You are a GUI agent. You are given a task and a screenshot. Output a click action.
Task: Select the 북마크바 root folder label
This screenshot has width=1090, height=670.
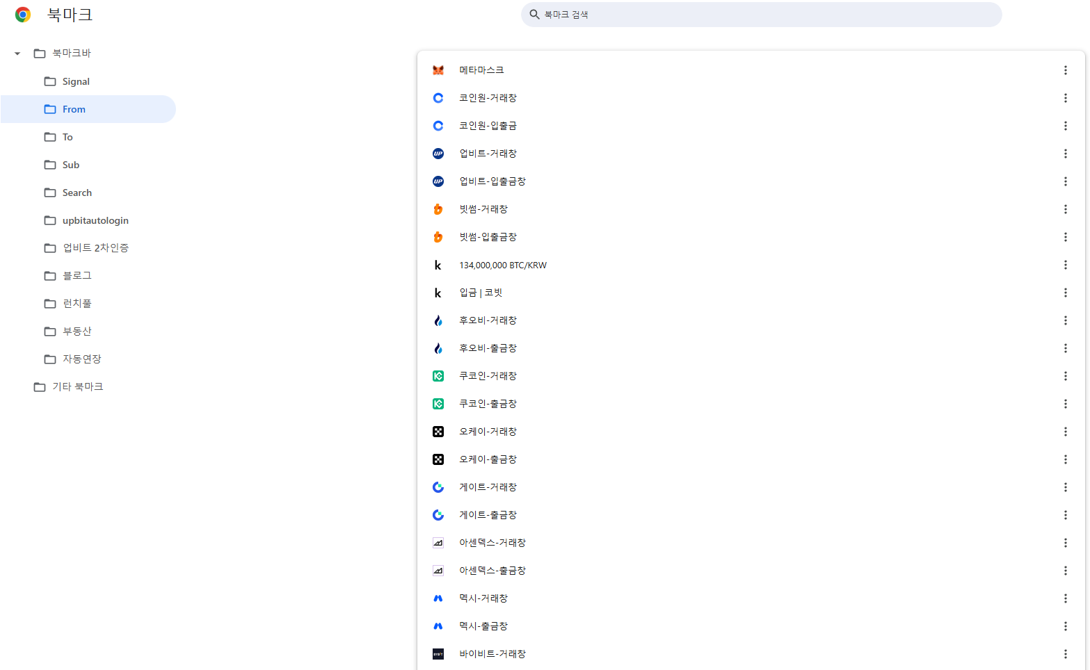point(72,54)
